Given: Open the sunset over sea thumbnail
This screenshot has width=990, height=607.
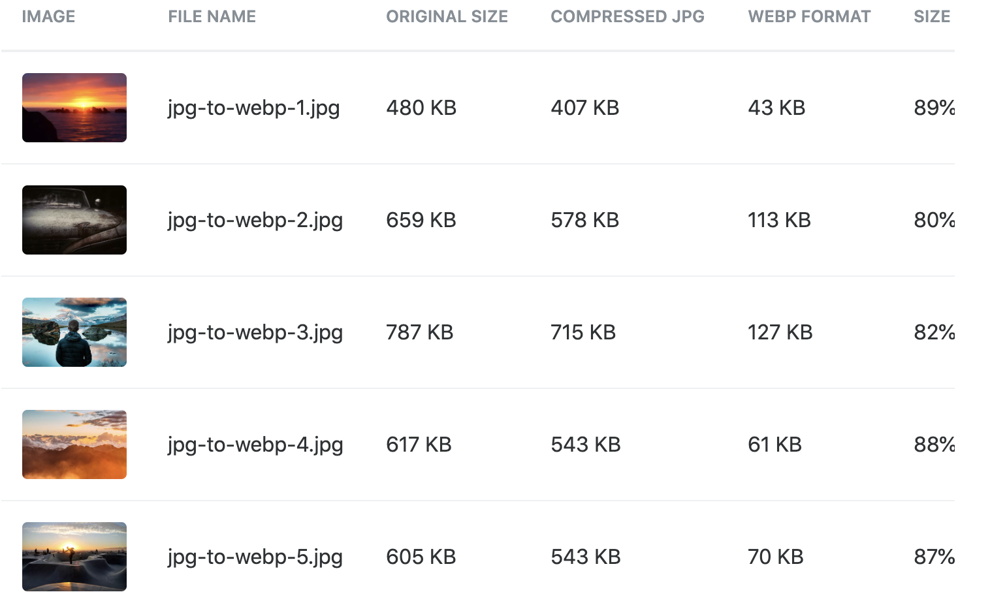Looking at the screenshot, I should pyautogui.click(x=74, y=108).
